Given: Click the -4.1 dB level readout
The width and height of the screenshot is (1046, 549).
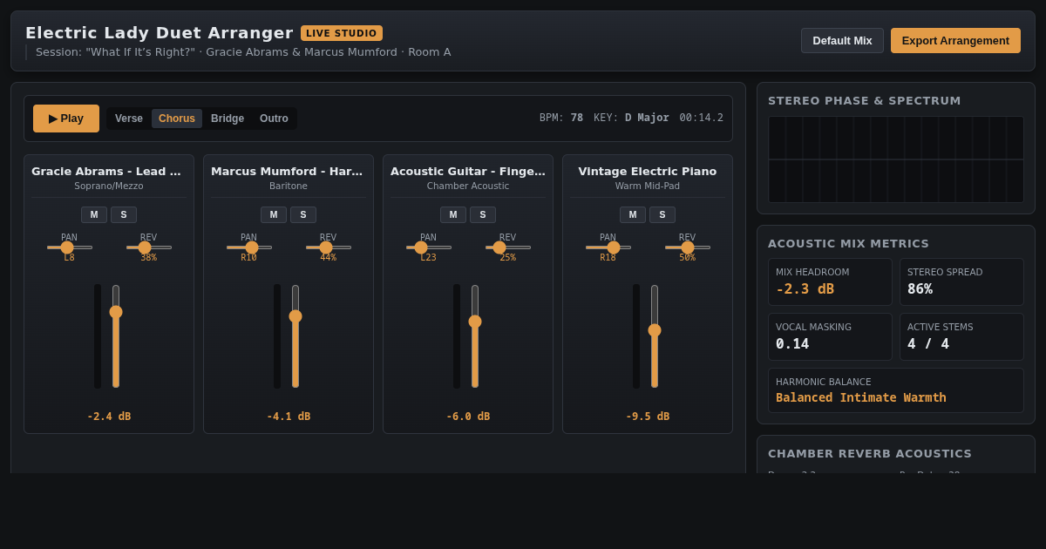Looking at the screenshot, I should (x=289, y=417).
